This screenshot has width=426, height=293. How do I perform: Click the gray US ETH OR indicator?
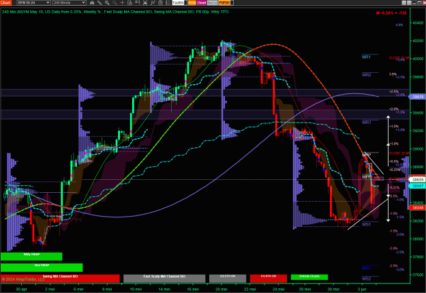(228, 278)
